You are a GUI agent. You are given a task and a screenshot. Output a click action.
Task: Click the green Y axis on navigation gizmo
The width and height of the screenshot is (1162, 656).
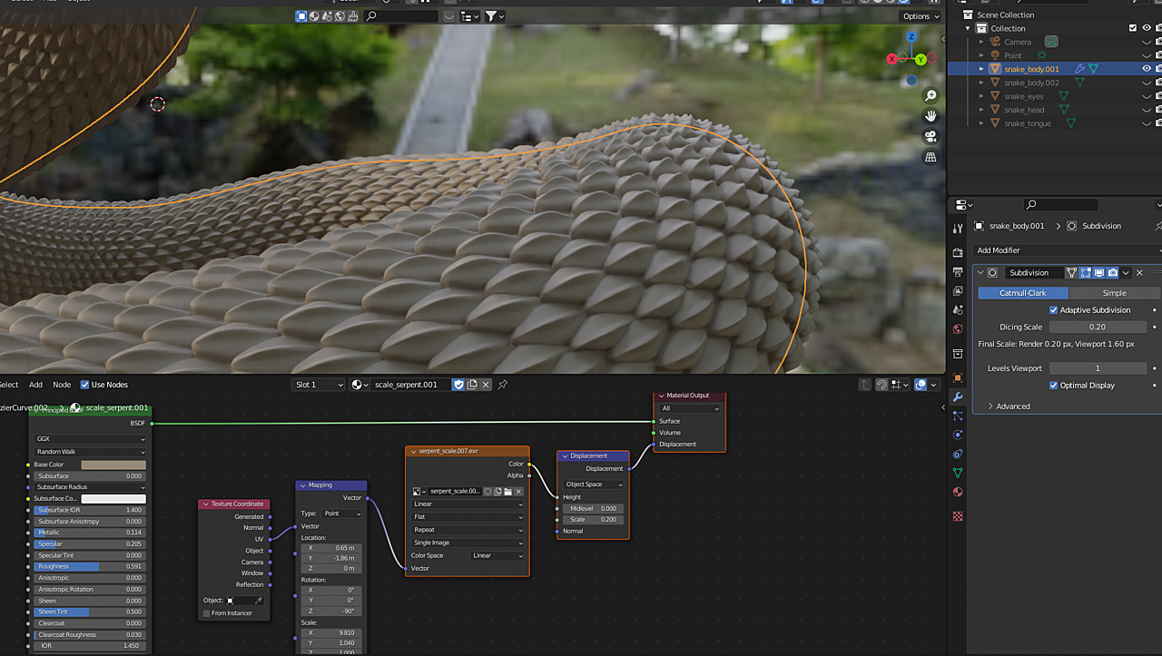921,60
